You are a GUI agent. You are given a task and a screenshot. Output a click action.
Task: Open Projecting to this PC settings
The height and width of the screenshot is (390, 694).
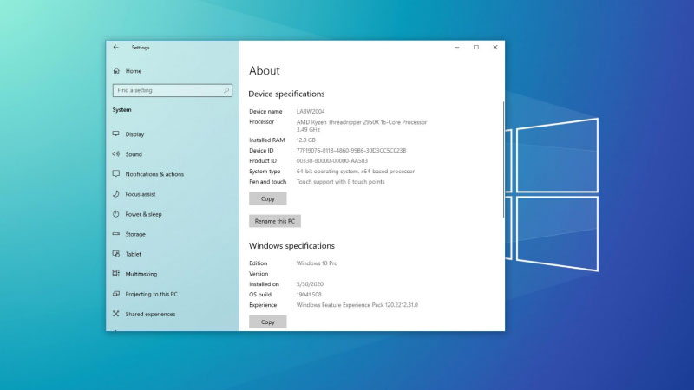[151, 294]
